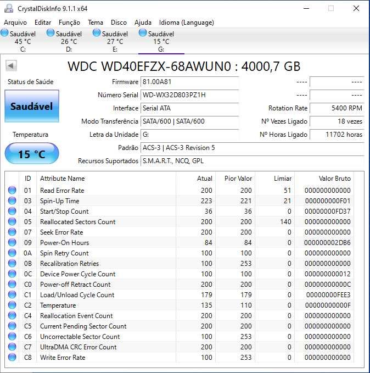Image resolution: width=370 pixels, height=373 pixels.
Task: Click status orb of Reallocation Event Count row
Action: (12, 316)
